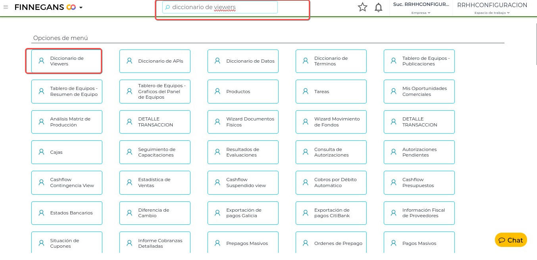The image size is (537, 260).
Task: Click person icon on Diferencia de Cambio
Action: click(x=129, y=213)
